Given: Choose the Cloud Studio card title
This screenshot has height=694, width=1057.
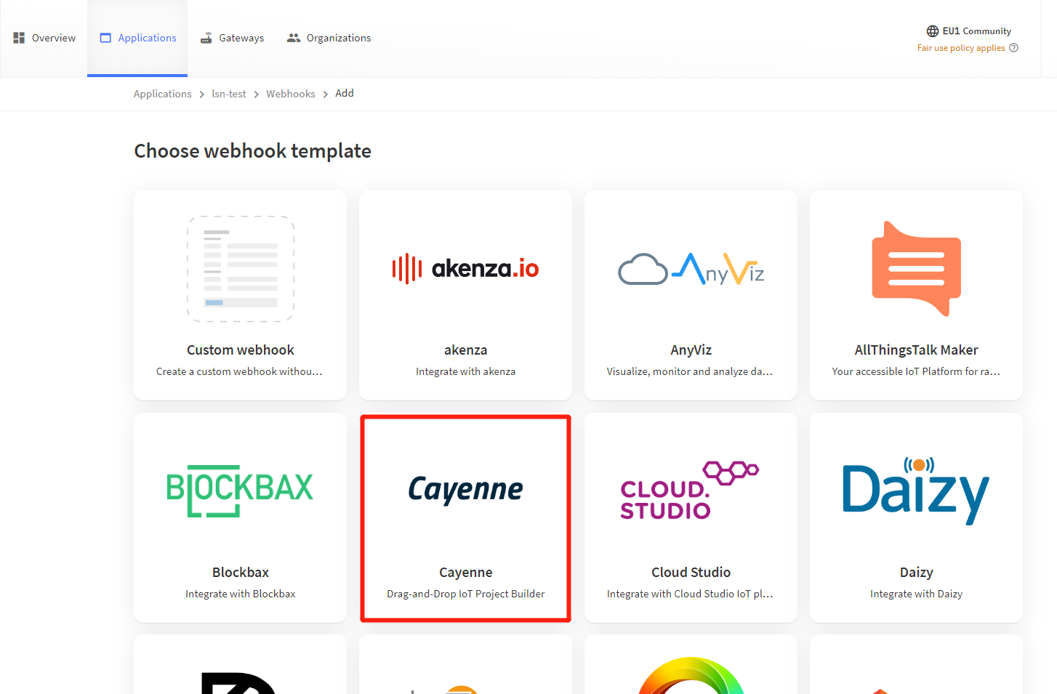Looking at the screenshot, I should 691,573.
